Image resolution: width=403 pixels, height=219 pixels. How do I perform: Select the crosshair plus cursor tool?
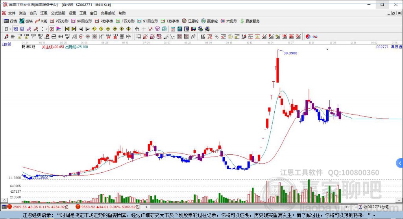point(144,29)
